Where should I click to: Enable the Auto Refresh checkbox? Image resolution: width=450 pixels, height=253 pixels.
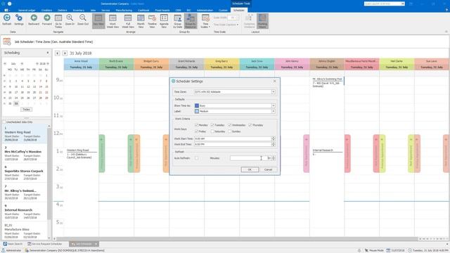pos(197,158)
